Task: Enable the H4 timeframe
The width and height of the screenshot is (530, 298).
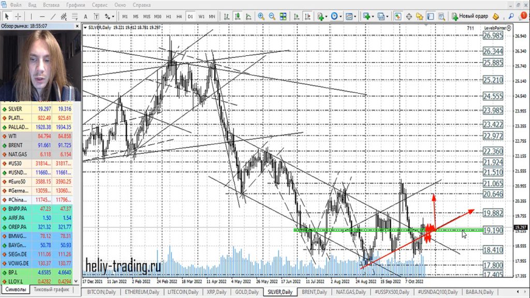Action: [x=179, y=16]
